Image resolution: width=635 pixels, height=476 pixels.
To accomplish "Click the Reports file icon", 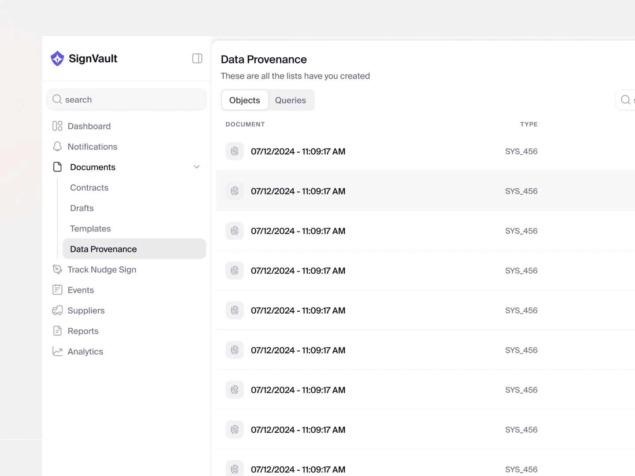I will tap(57, 331).
